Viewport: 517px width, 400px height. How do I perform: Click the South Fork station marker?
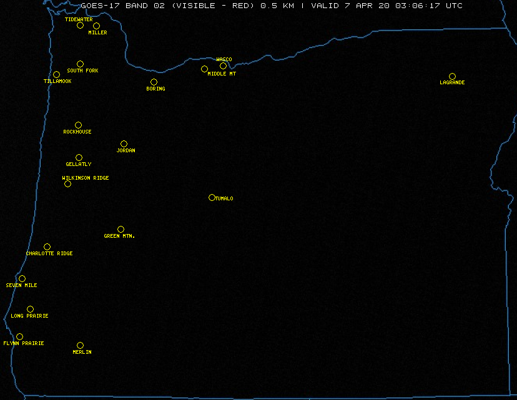click(x=80, y=64)
